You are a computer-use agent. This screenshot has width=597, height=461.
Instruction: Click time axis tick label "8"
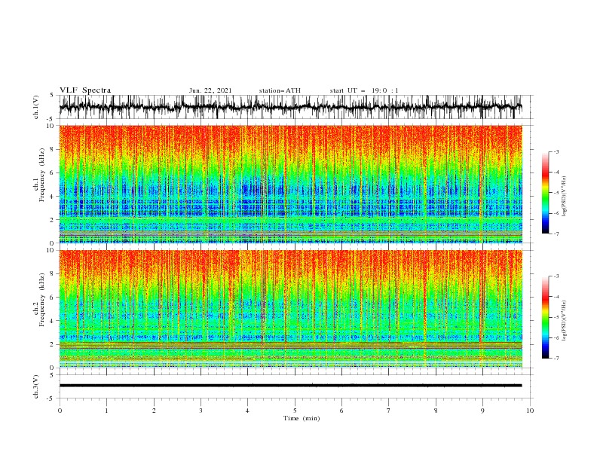pyautogui.click(x=436, y=411)
